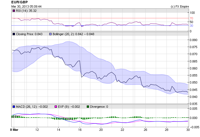This screenshot has height=137, width=200.
Task: Click the RSI (14): 35.32 legend label
Action: (27, 11)
